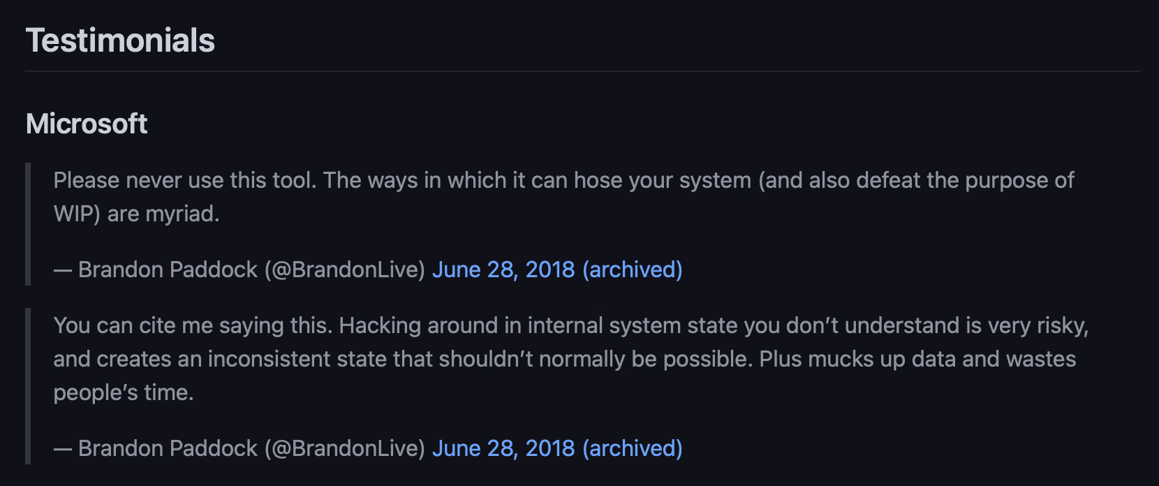Click the divider line below Testimonials heading

[583, 71]
